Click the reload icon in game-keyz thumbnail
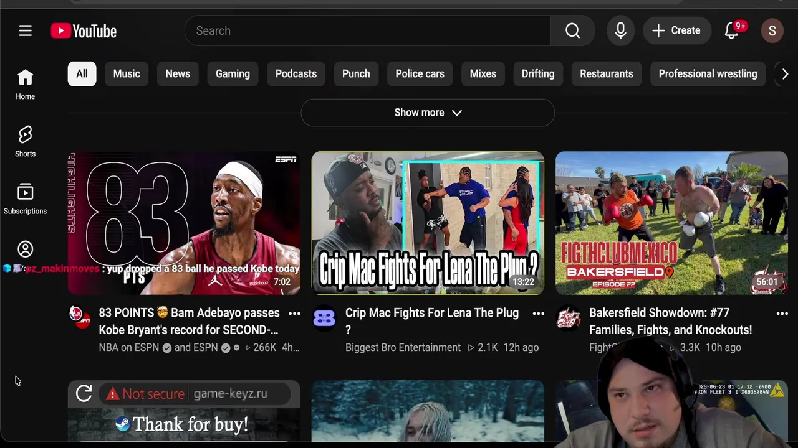Screen dimensions: 798x448 coord(84,393)
